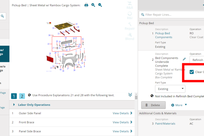The width and height of the screenshot is (204, 136).
Task: Select the R&I operation icon
Action: [x=129, y=16]
